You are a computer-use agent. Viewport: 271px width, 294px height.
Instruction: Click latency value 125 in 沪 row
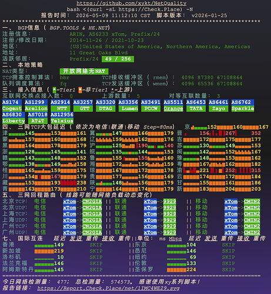coord(117,146)
